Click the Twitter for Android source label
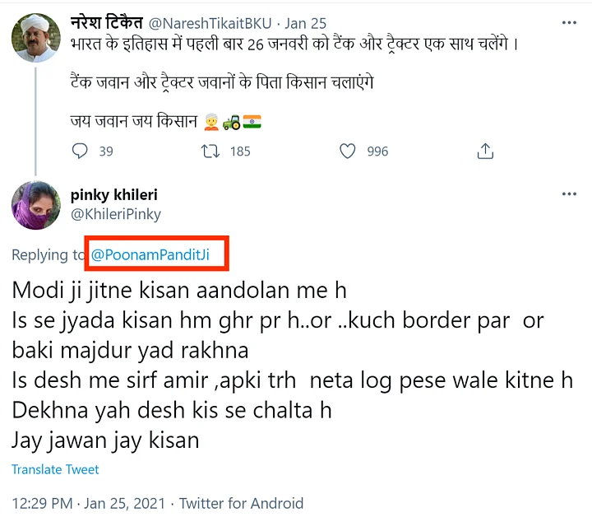Screen dimensions: 592x522 pyautogui.click(x=241, y=503)
